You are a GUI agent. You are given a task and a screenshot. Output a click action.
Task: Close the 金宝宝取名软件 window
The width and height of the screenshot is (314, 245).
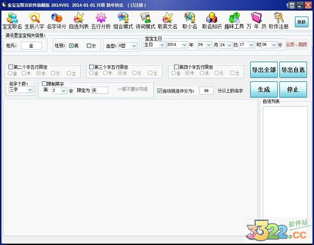[308, 5]
